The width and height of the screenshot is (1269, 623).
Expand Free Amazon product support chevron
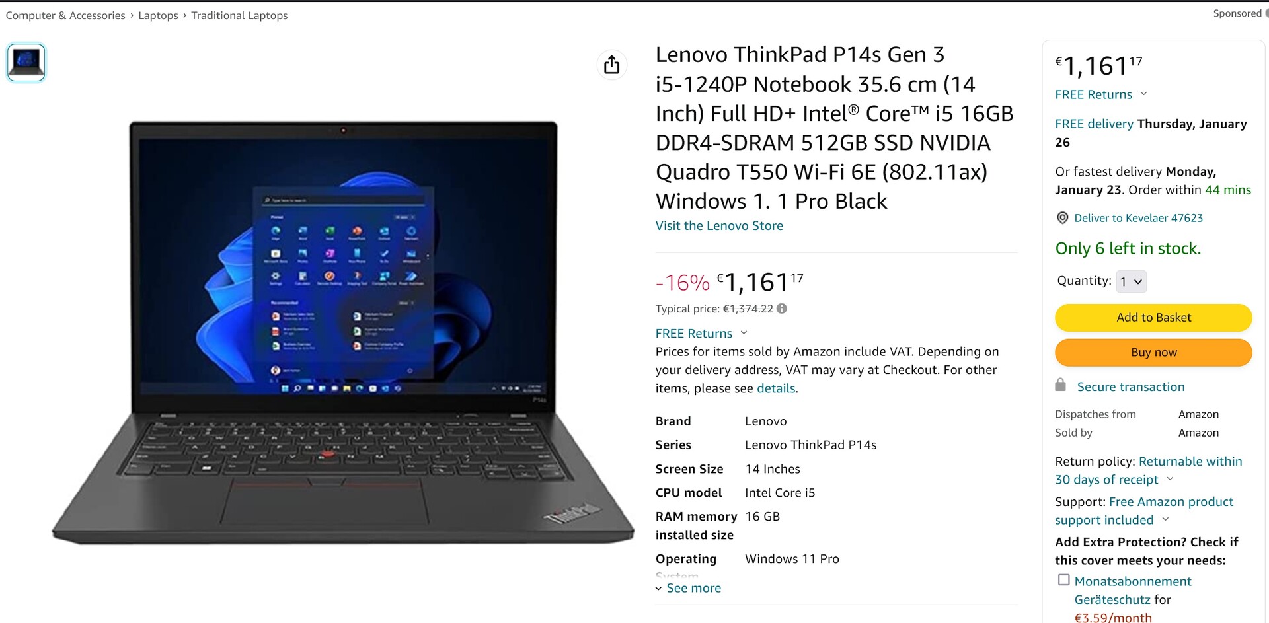(1165, 519)
